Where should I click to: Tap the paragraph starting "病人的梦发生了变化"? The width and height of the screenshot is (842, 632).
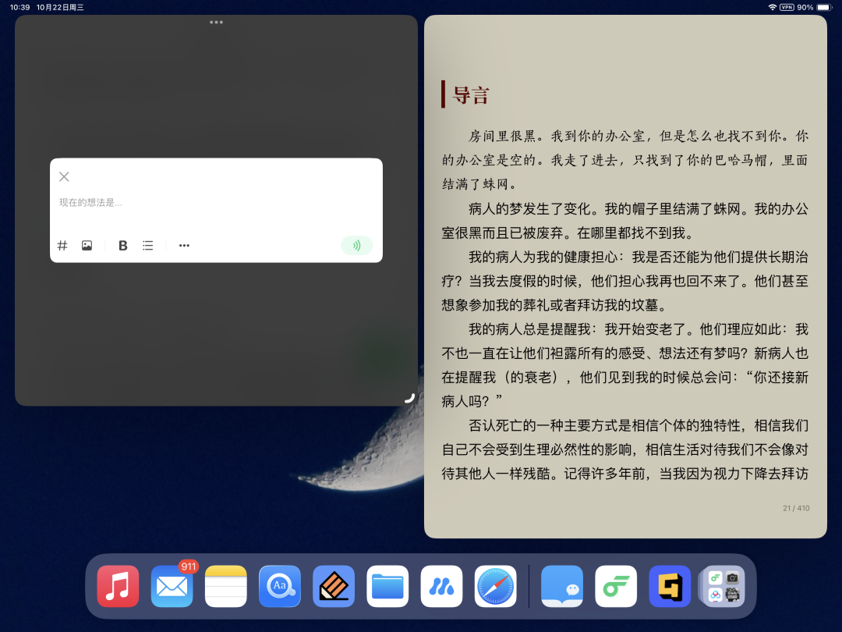coord(625,221)
